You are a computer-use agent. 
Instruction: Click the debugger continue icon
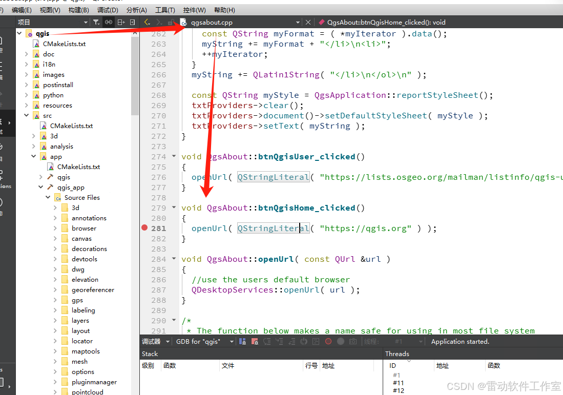242,342
